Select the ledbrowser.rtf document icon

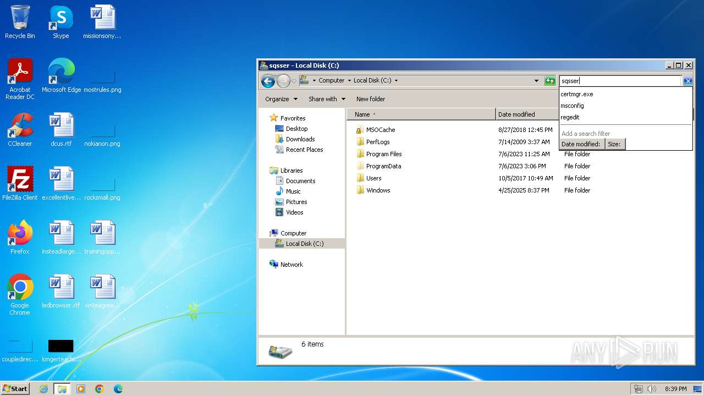(x=61, y=291)
